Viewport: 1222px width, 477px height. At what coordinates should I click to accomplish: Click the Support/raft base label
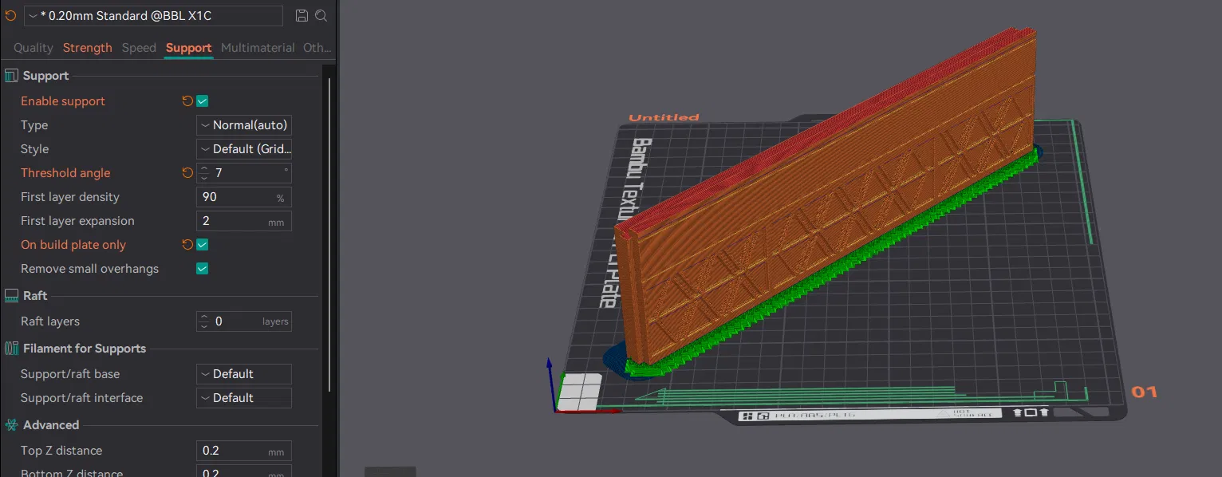pyautogui.click(x=70, y=374)
